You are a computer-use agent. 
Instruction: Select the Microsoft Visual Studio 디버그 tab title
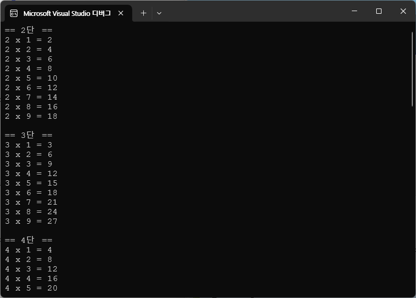(67, 13)
